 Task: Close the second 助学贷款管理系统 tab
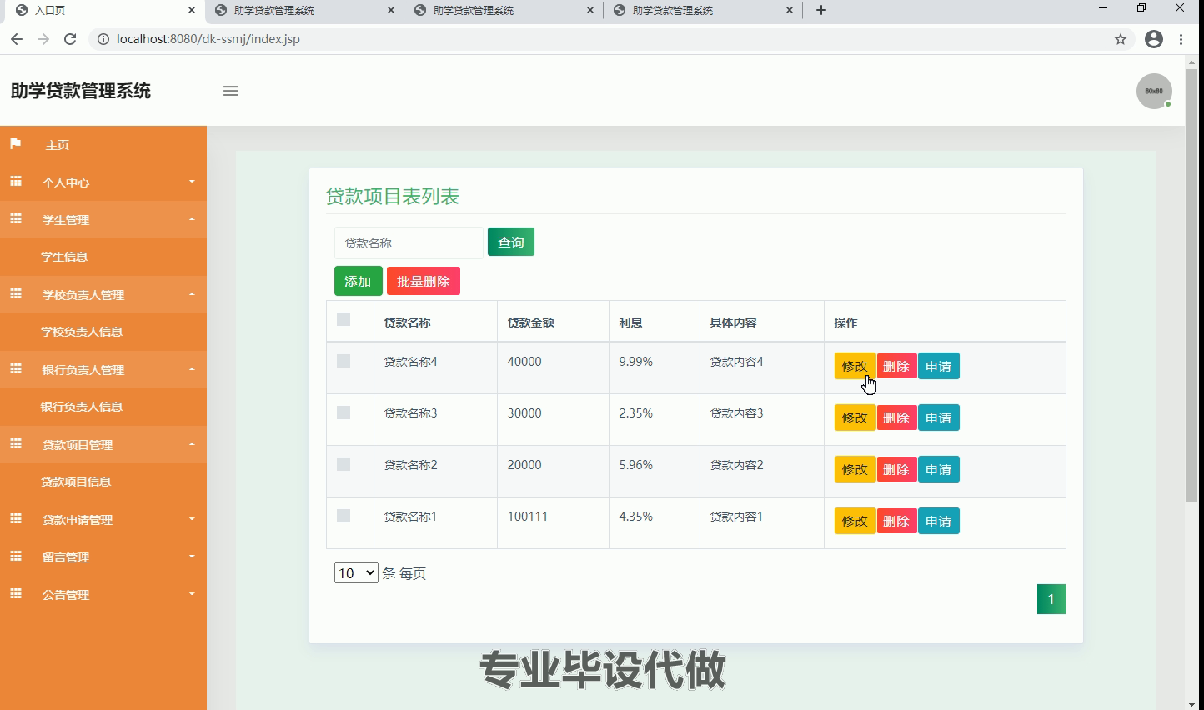590,10
